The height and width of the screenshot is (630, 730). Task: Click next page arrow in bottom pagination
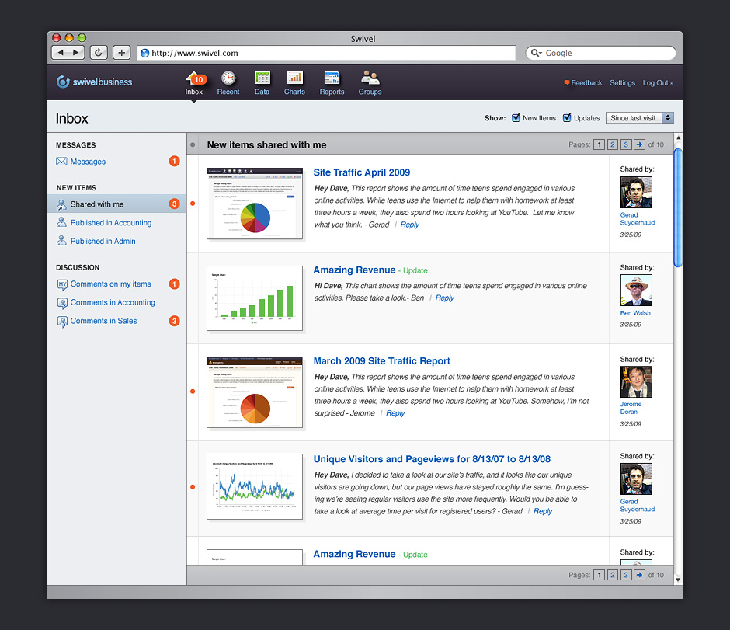[639, 575]
